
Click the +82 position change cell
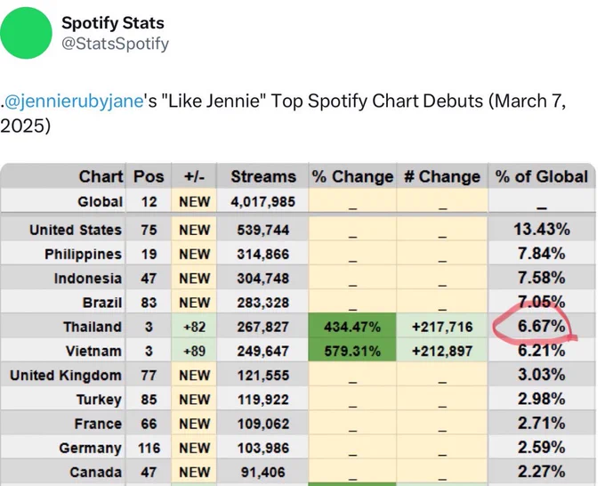(x=194, y=327)
